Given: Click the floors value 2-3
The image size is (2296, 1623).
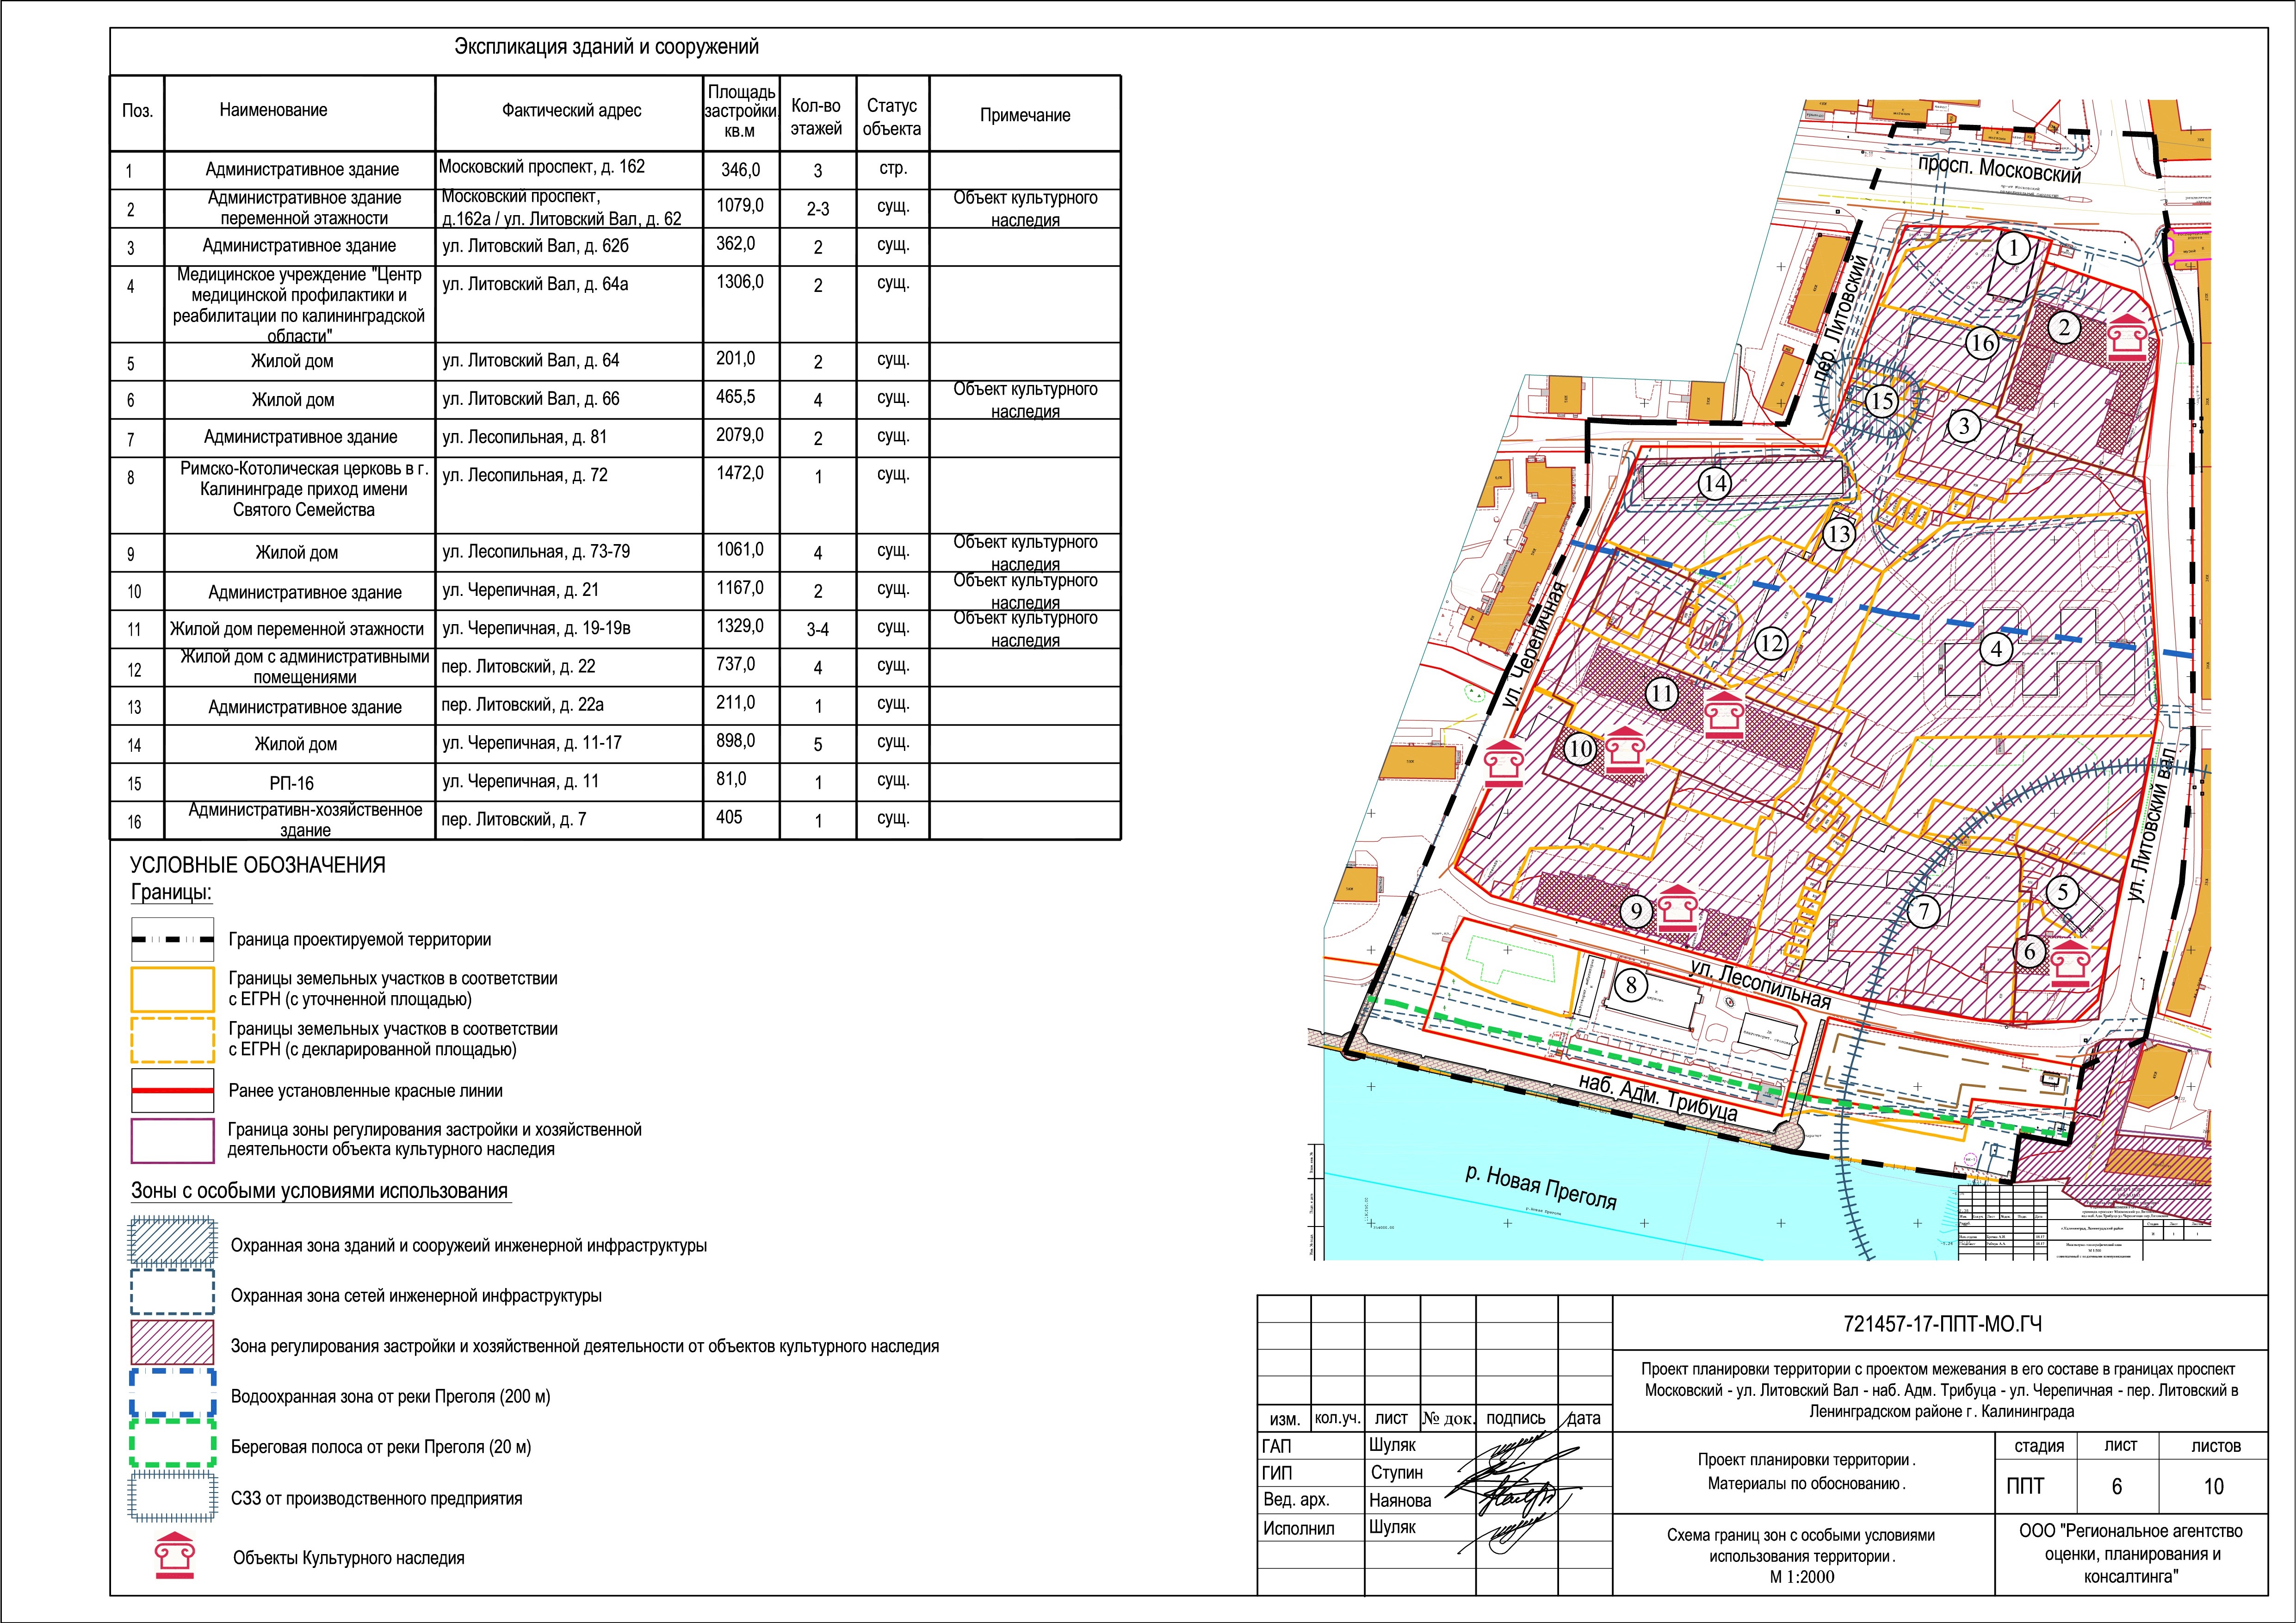Looking at the screenshot, I should click(x=818, y=209).
